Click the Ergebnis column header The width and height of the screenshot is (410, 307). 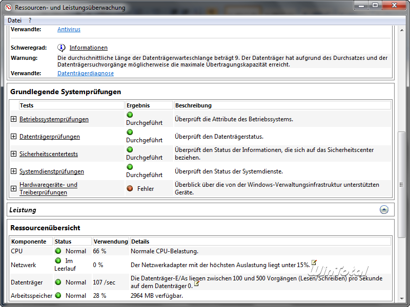point(149,105)
